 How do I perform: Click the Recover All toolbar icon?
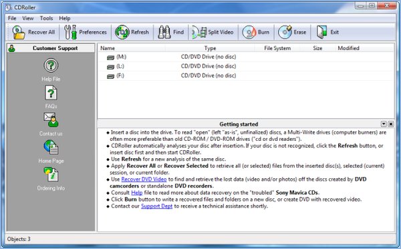[x=19, y=32]
